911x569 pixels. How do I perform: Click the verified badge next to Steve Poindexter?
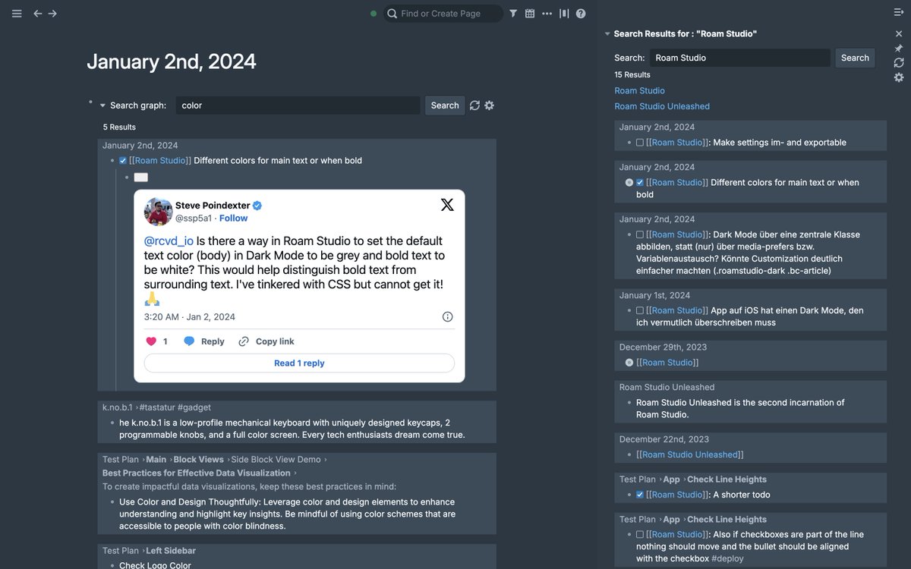pyautogui.click(x=257, y=206)
